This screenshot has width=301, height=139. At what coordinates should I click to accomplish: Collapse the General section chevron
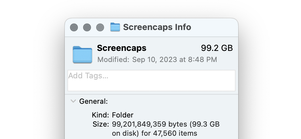pyautogui.click(x=73, y=101)
